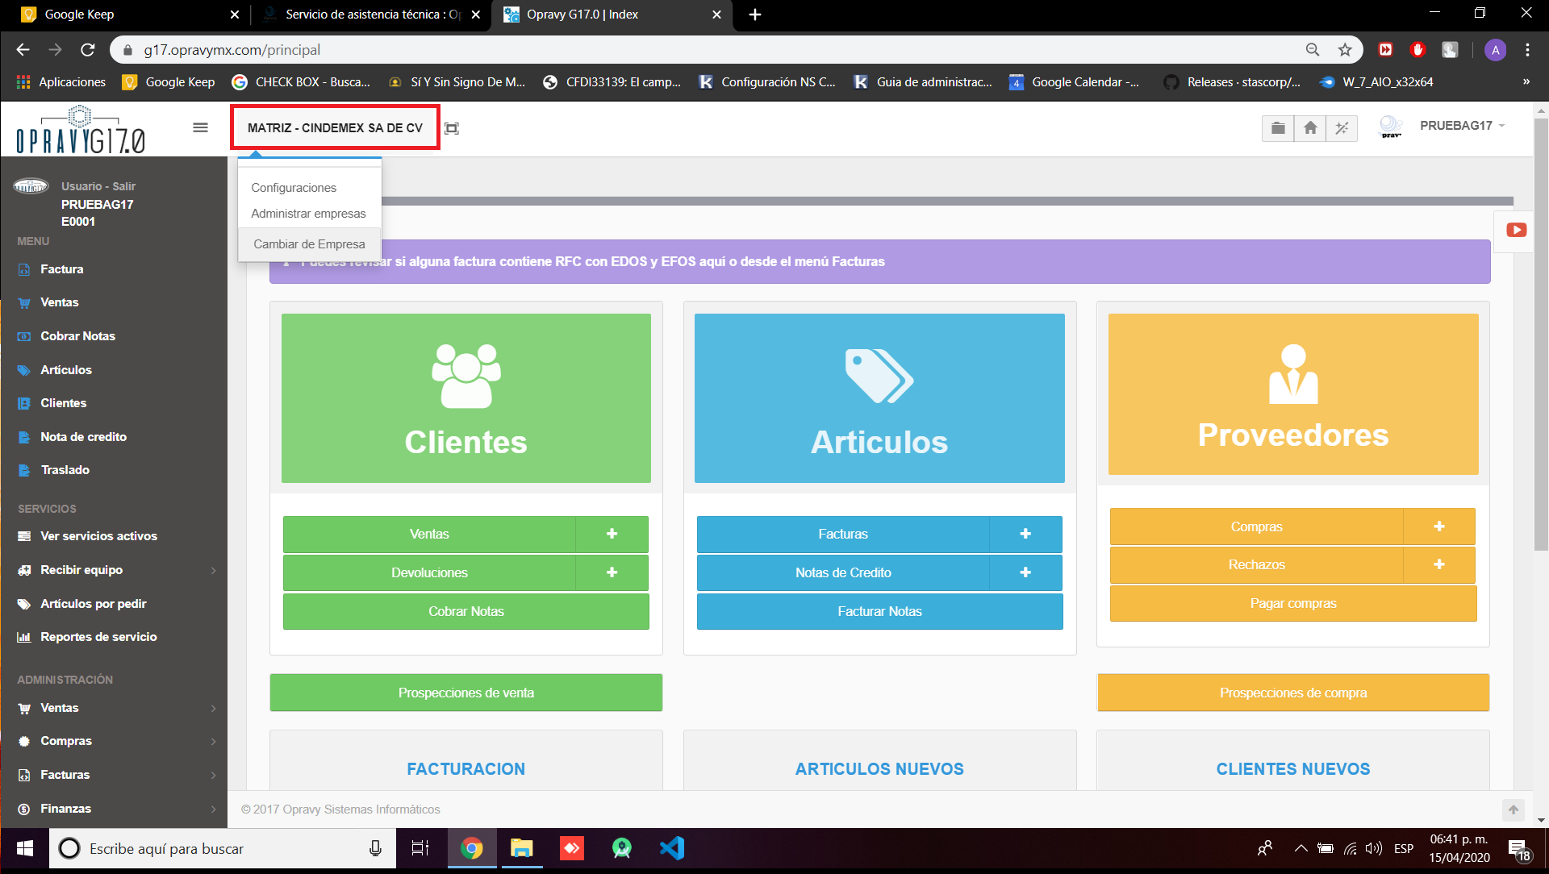Click the fullscreen expand icon beside company name
This screenshot has height=874, width=1549.
(452, 128)
